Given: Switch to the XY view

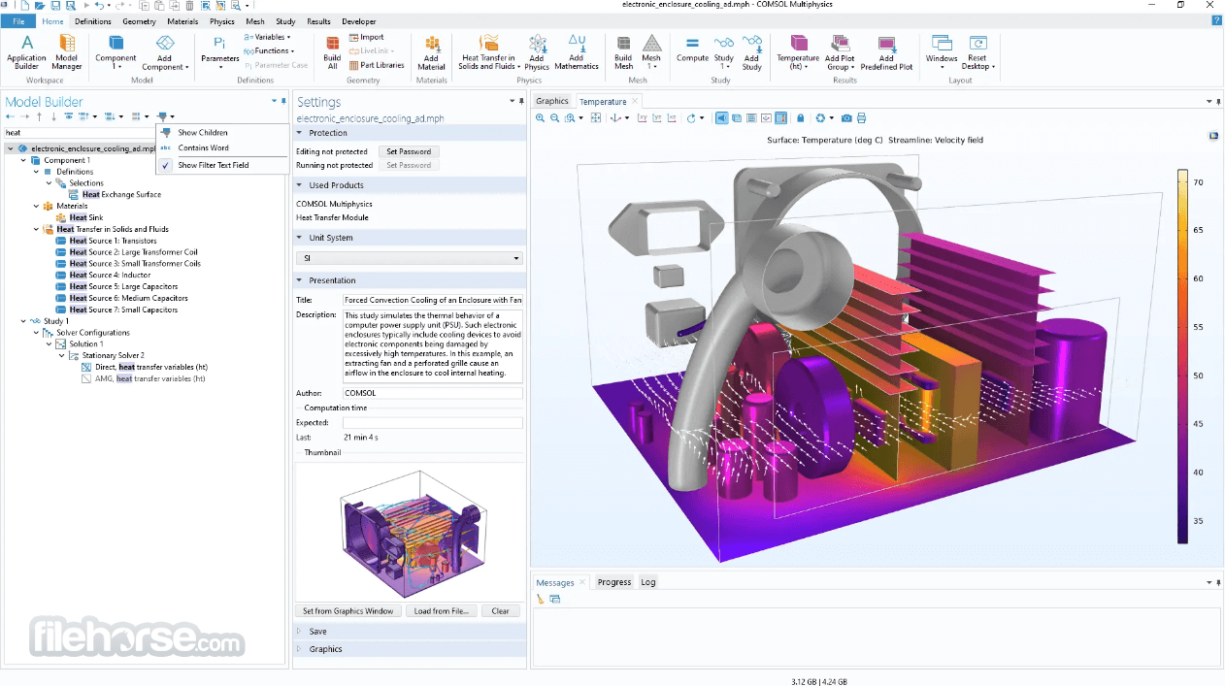Looking at the screenshot, I should click(x=643, y=117).
